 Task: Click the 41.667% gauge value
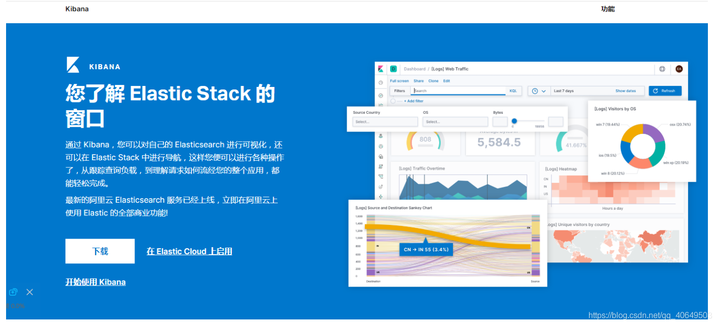click(x=576, y=145)
